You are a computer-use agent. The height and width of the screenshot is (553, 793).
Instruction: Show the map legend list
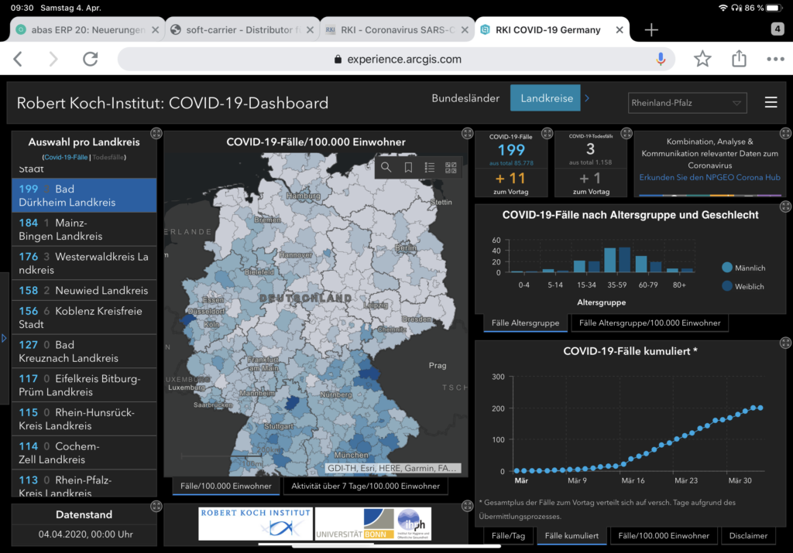(x=430, y=167)
